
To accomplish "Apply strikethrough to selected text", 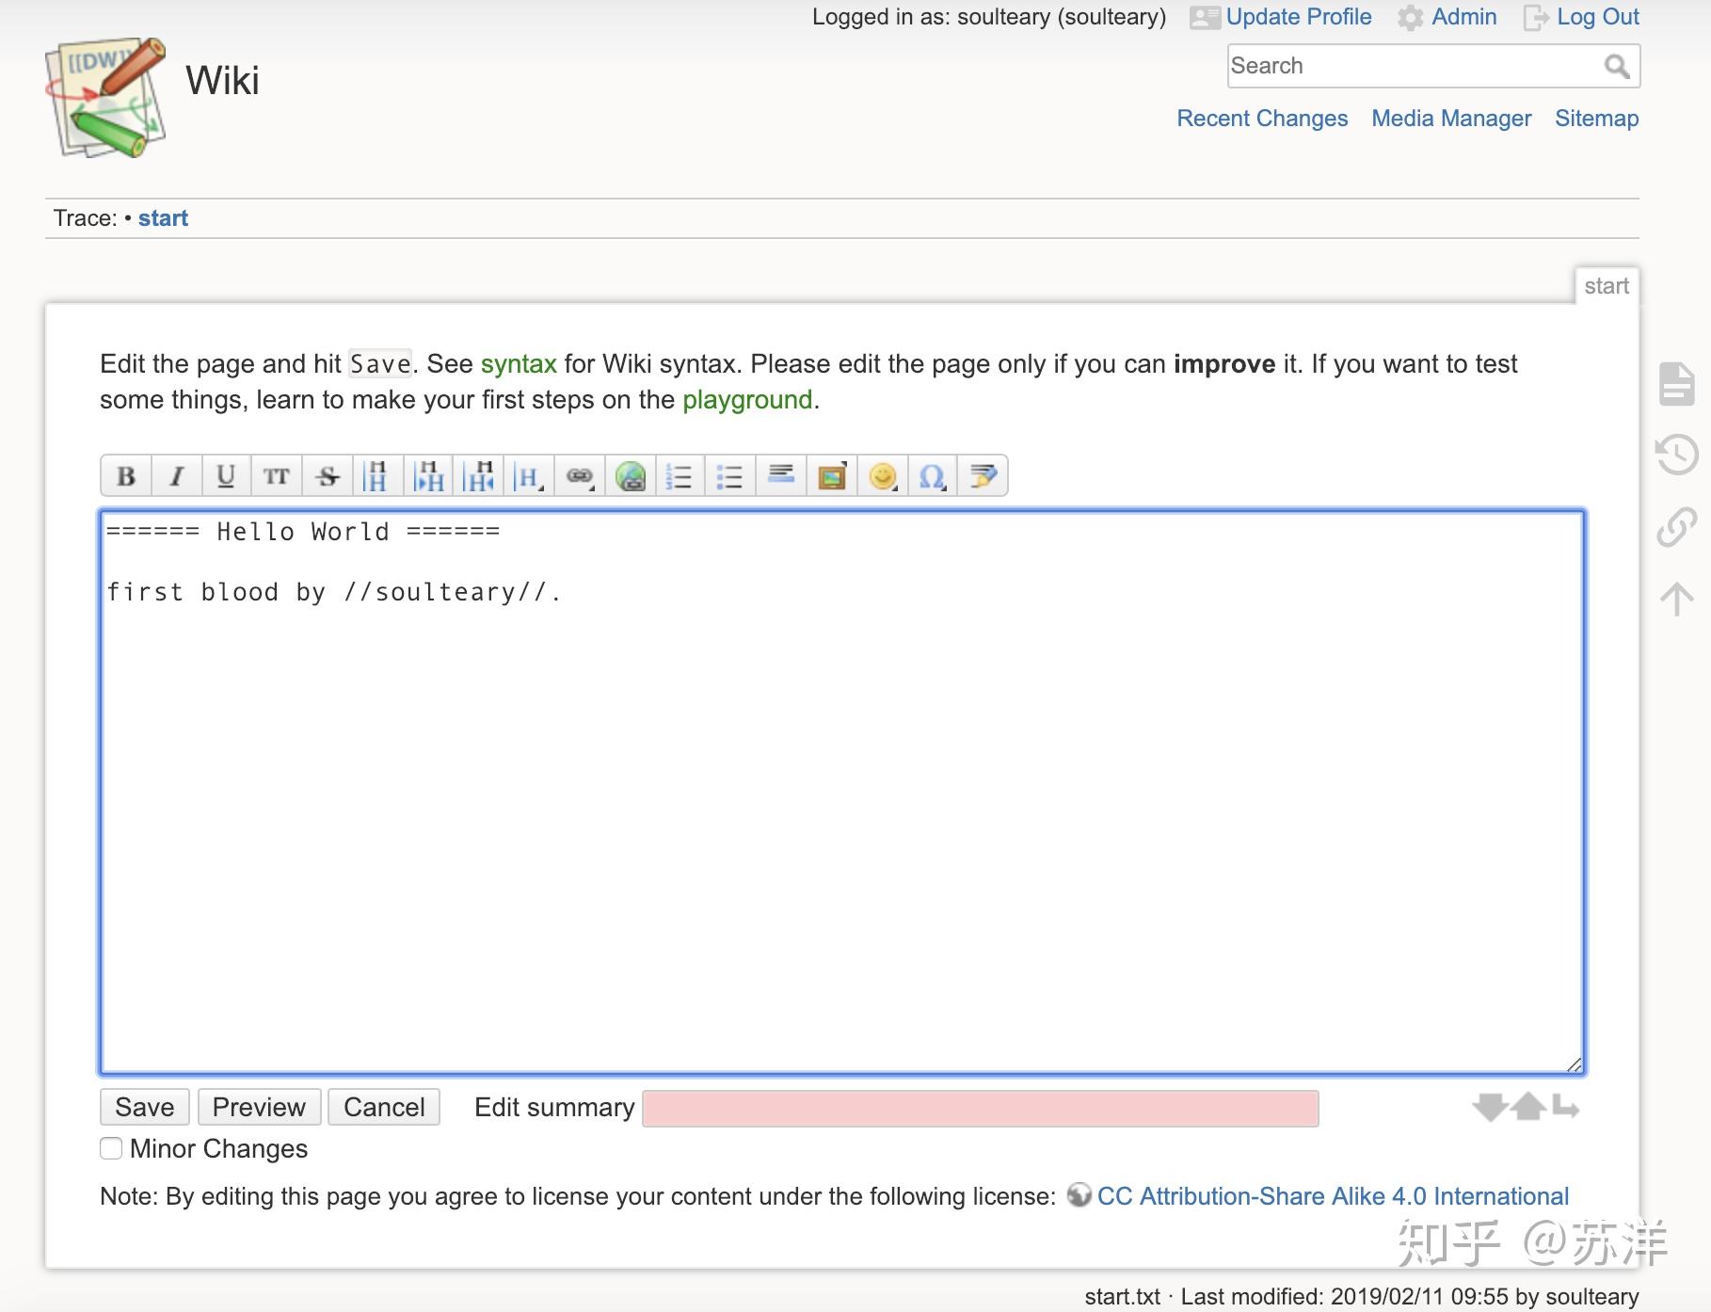I will (328, 476).
